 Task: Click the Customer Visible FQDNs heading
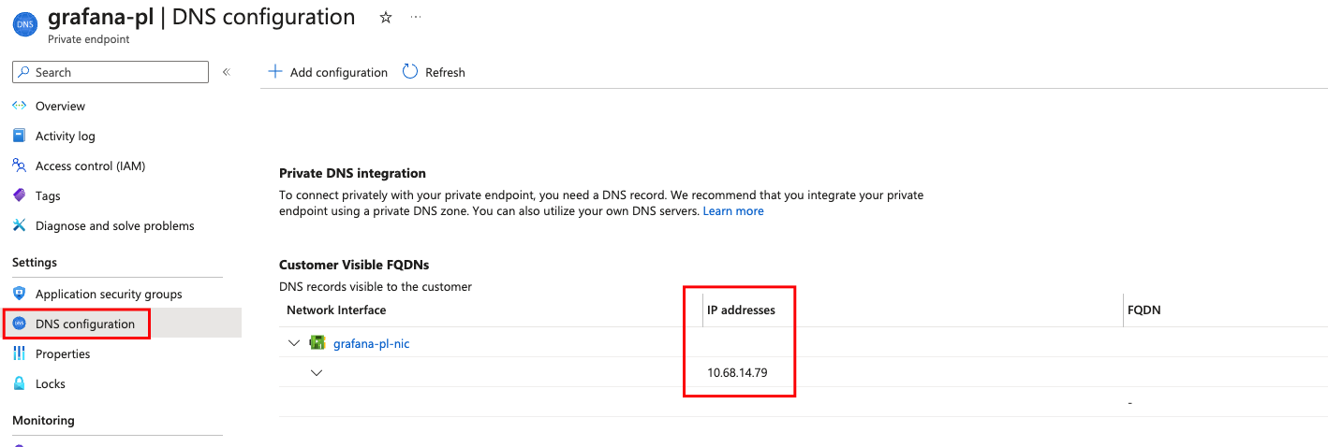354,265
